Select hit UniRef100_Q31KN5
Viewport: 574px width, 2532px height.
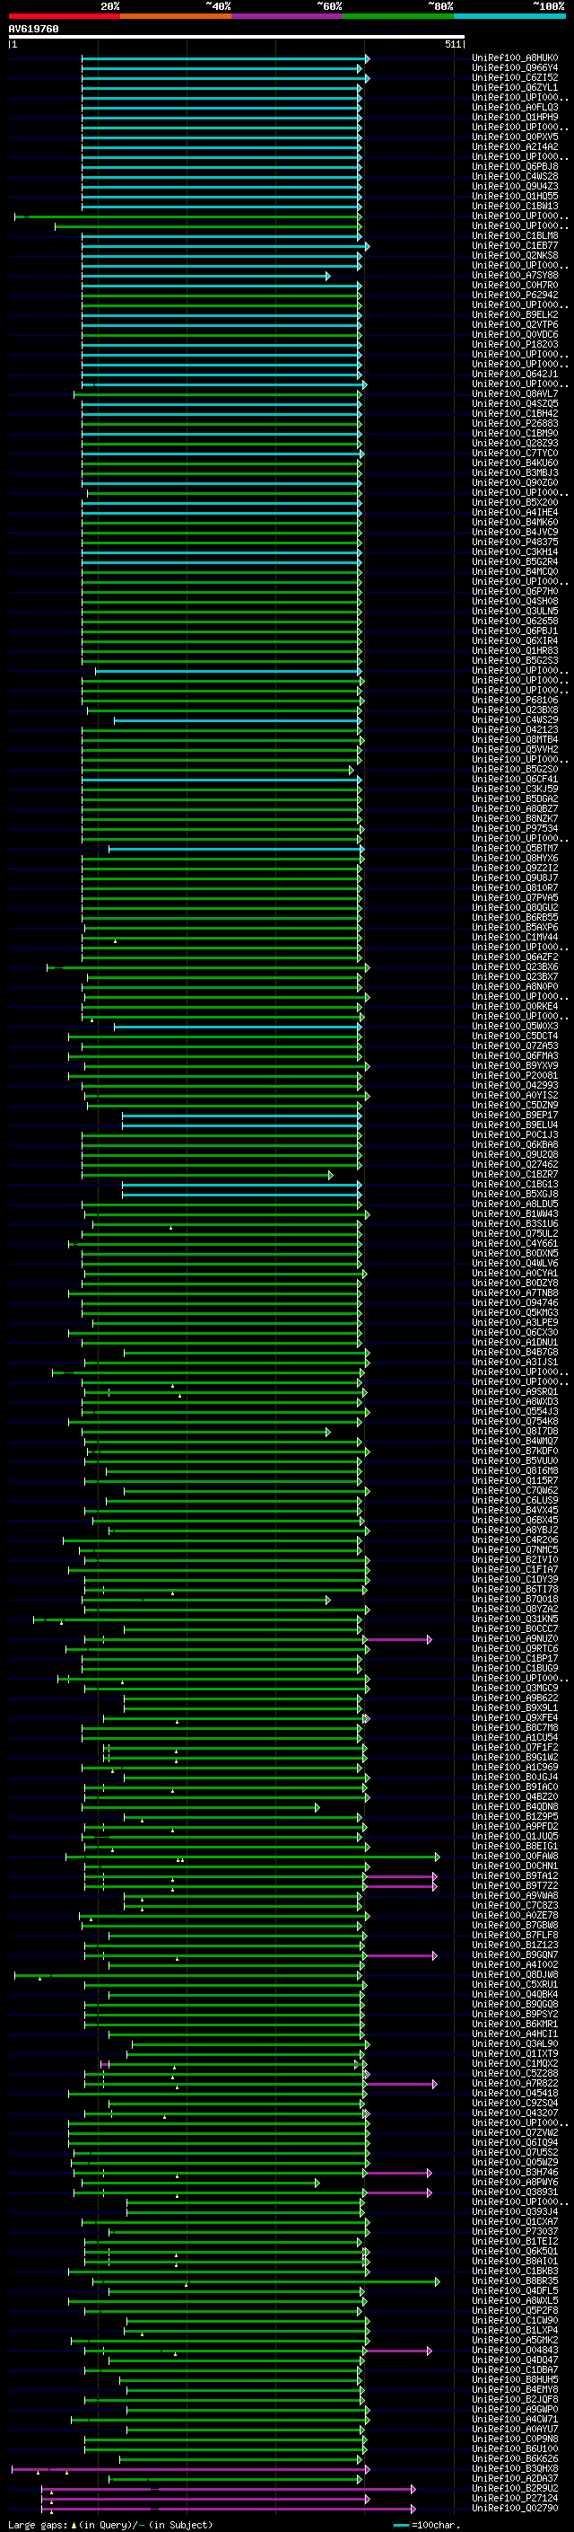(515, 1619)
